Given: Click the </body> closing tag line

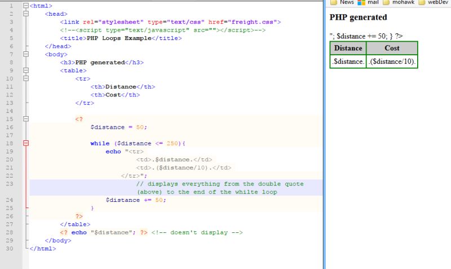Looking at the screenshot, I should 58,240.
